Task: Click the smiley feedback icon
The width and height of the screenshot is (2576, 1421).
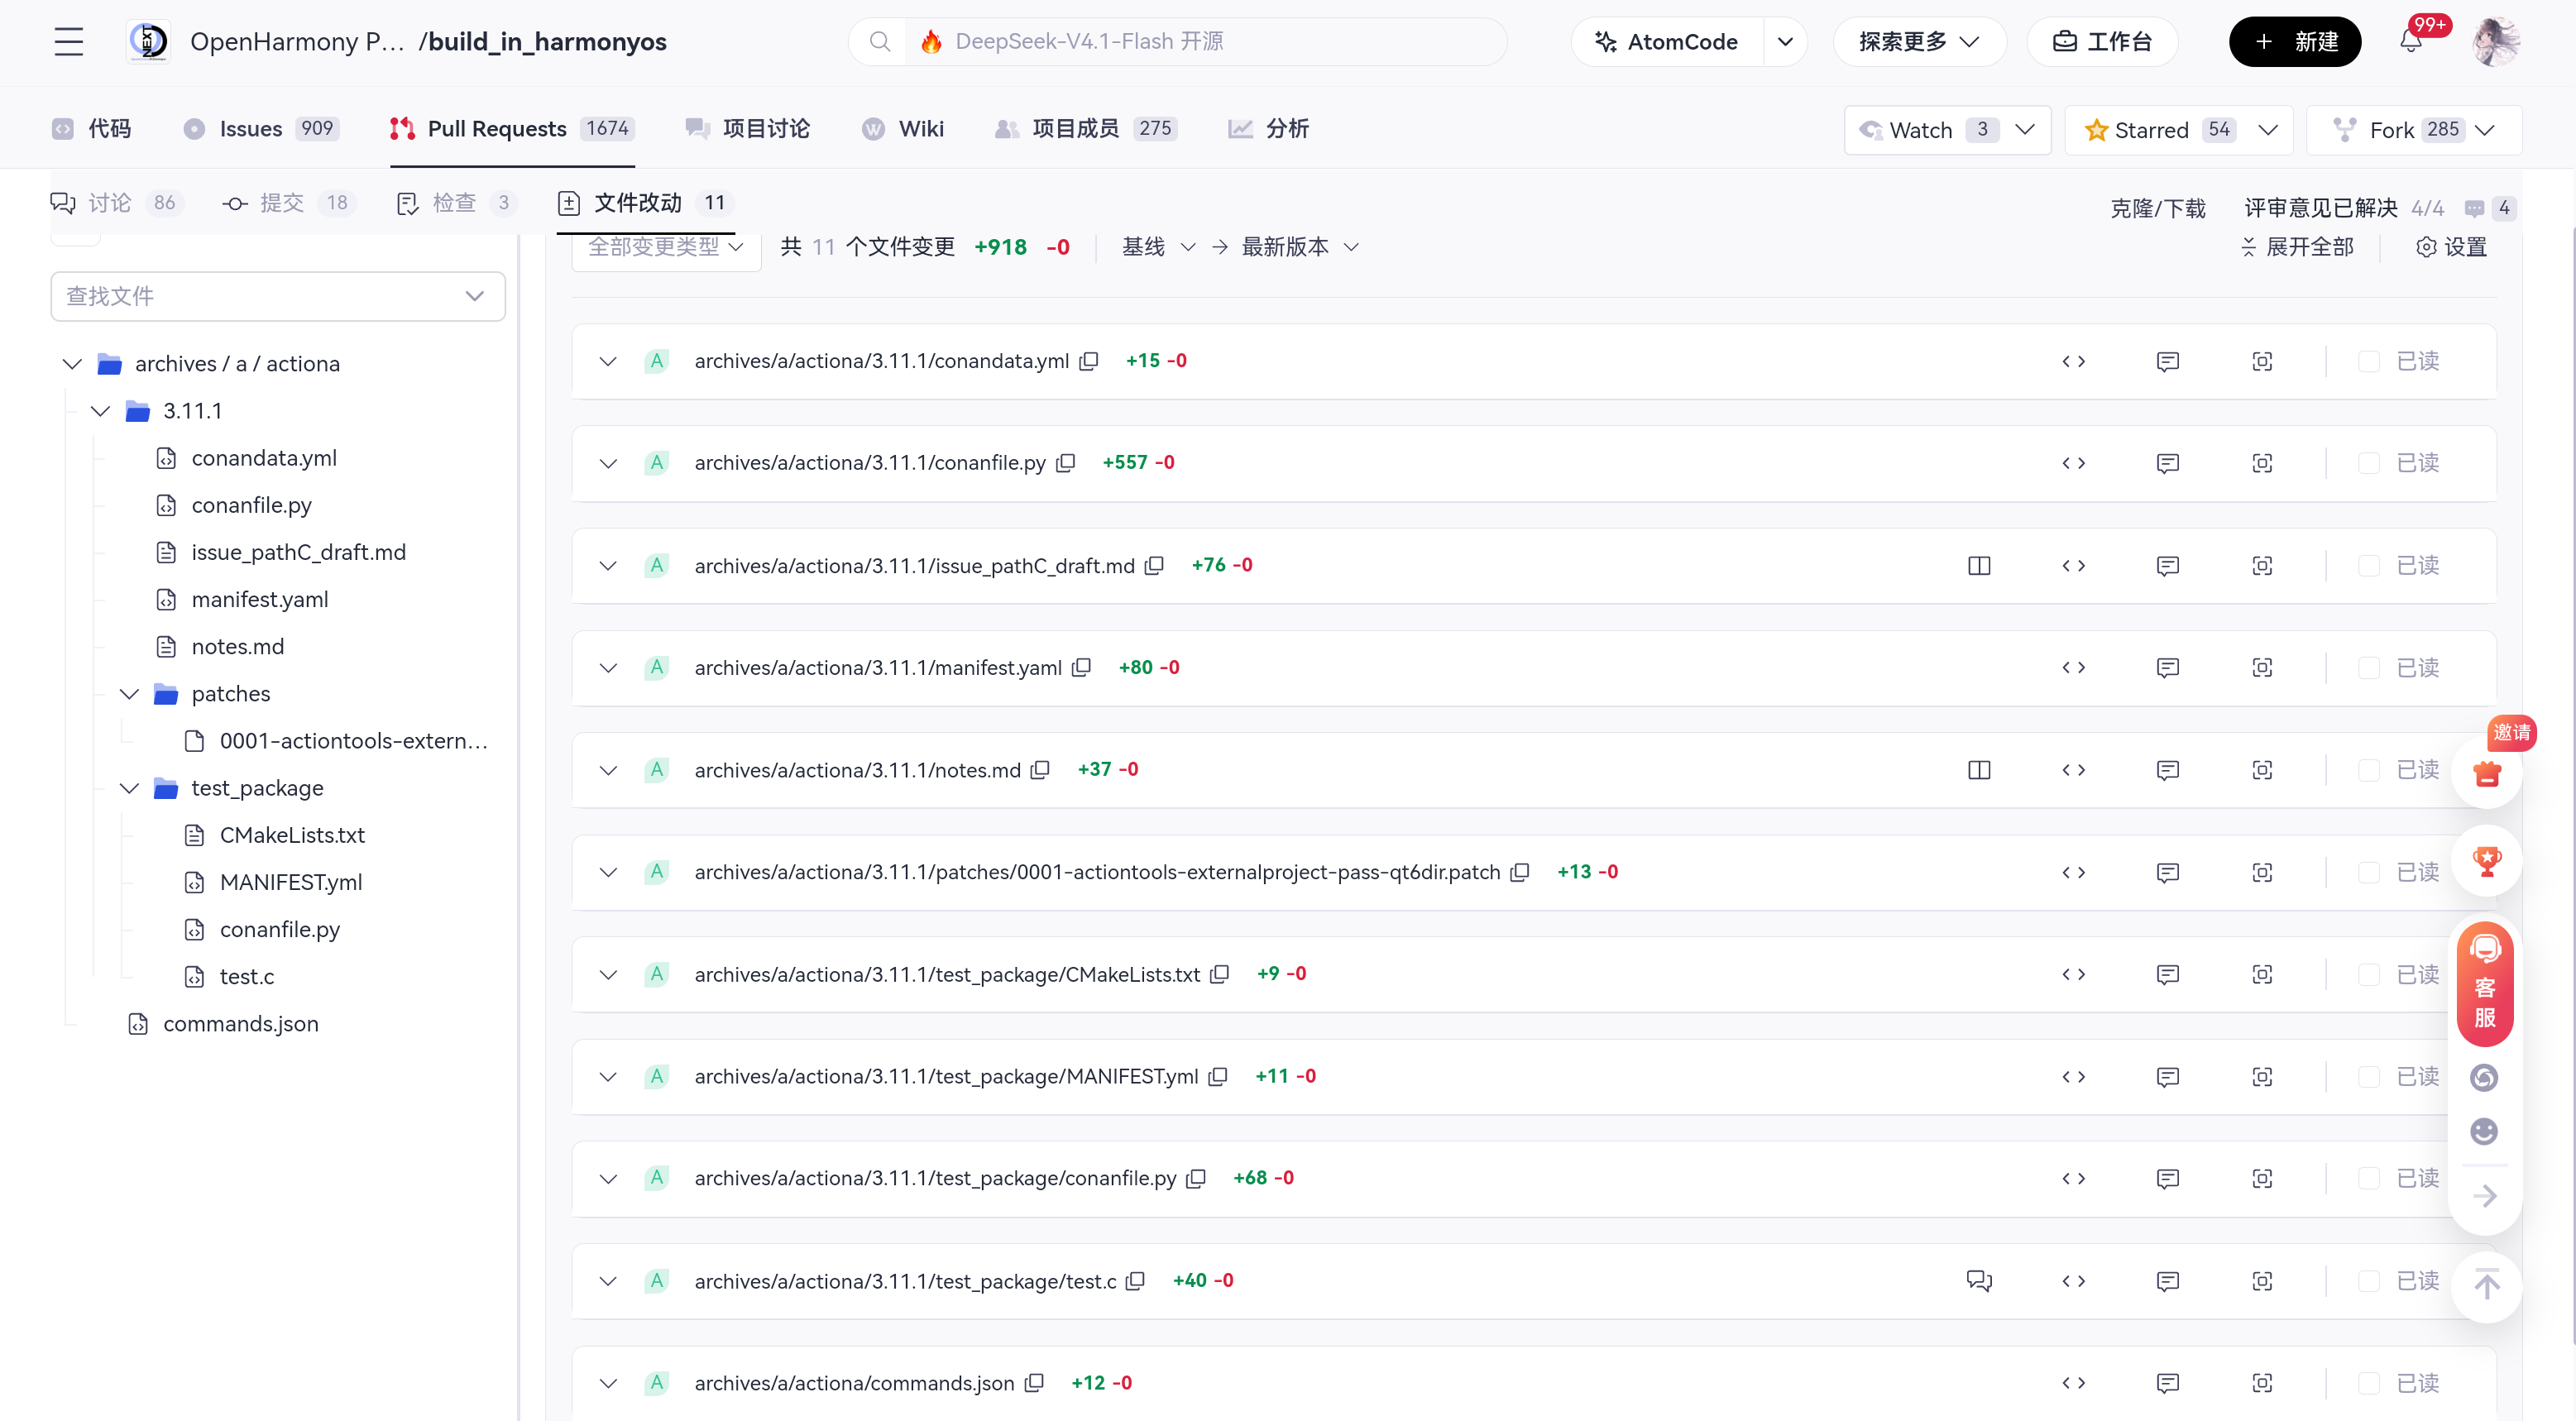Action: [x=2484, y=1131]
